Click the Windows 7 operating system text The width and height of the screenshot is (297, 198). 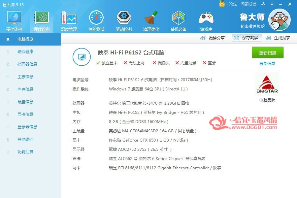pos(148,89)
